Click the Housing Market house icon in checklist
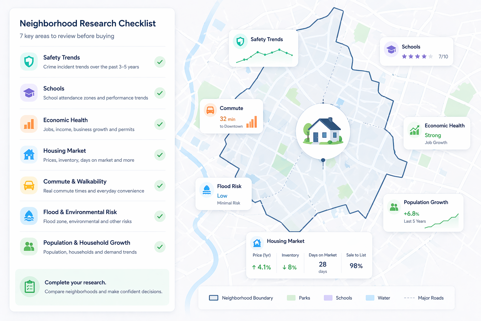The width and height of the screenshot is (481, 321). coord(29,155)
